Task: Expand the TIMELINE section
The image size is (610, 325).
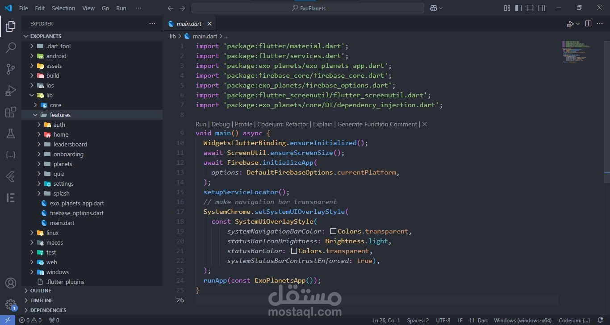Action: (92, 300)
